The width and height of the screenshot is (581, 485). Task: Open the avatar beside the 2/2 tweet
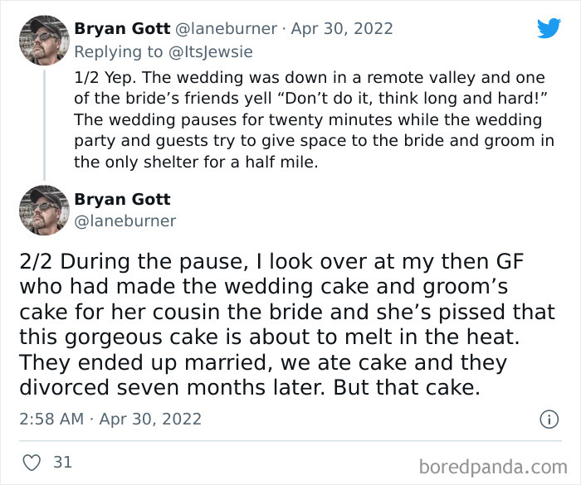point(43,210)
